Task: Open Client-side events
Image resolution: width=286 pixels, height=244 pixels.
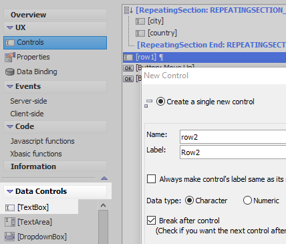Action: [27, 114]
